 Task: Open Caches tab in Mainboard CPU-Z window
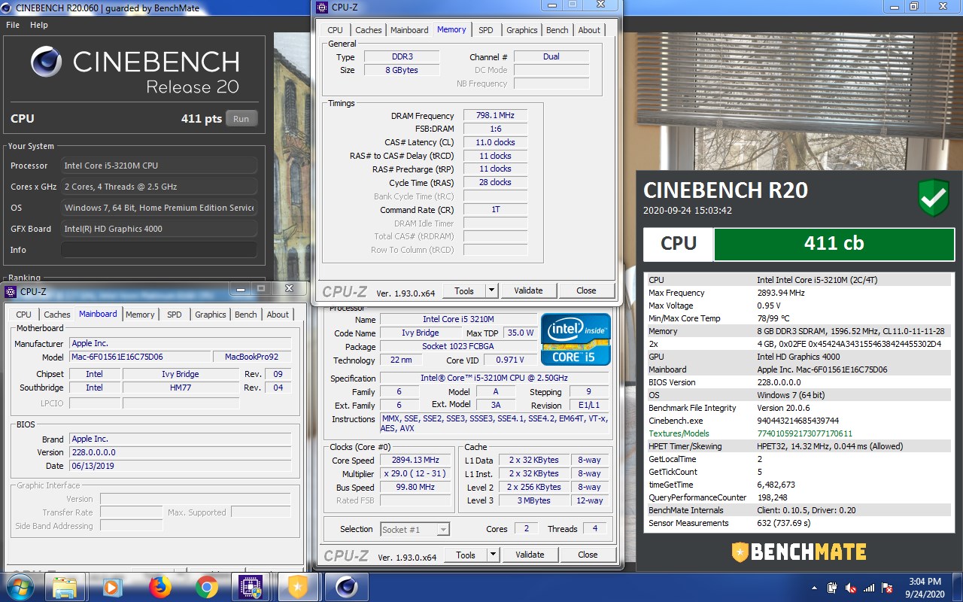pos(57,315)
